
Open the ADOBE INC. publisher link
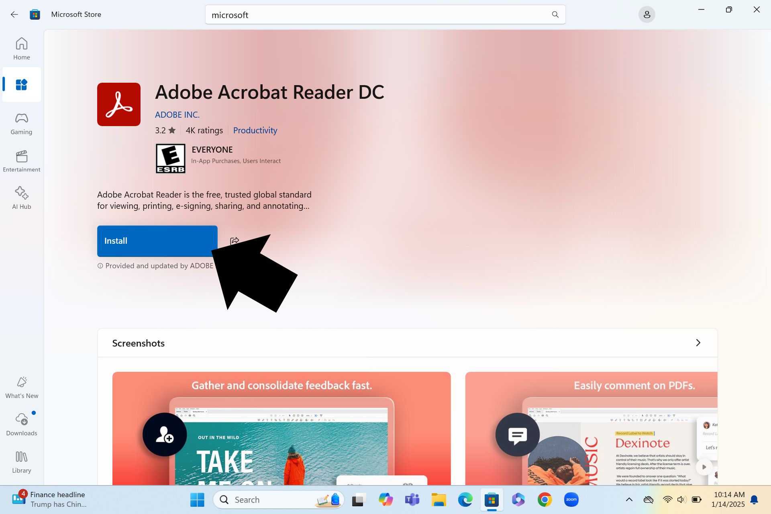[x=177, y=115]
